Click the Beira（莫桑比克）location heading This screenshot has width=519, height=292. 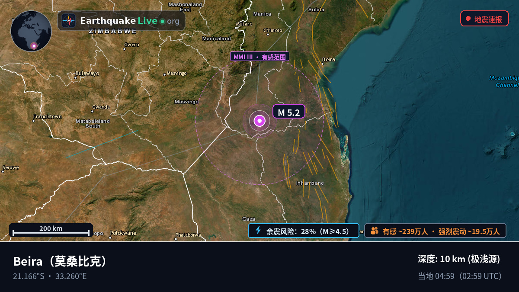tap(61, 261)
